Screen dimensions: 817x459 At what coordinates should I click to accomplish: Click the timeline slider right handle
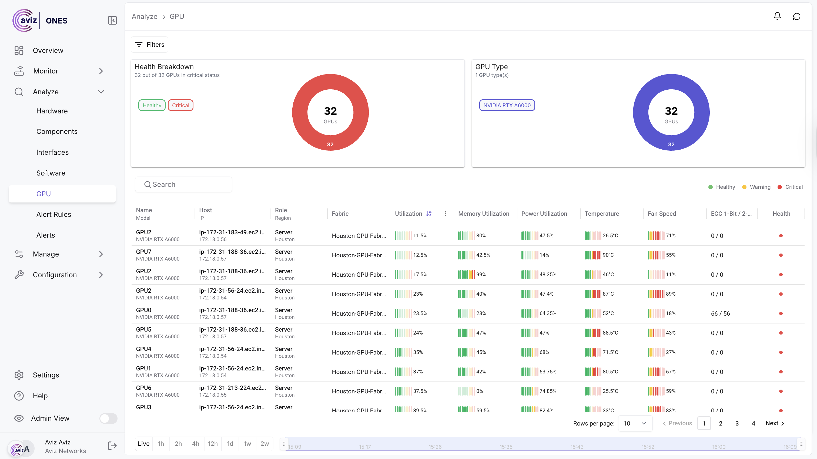click(801, 444)
